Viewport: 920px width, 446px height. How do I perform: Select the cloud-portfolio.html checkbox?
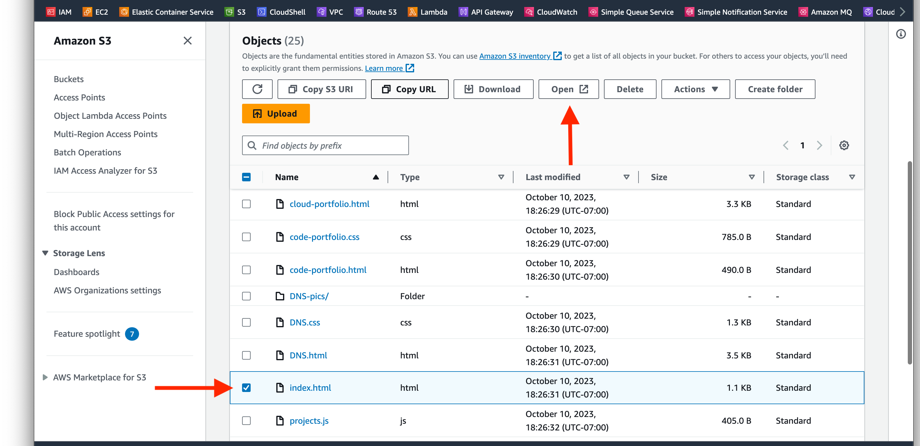(x=246, y=204)
